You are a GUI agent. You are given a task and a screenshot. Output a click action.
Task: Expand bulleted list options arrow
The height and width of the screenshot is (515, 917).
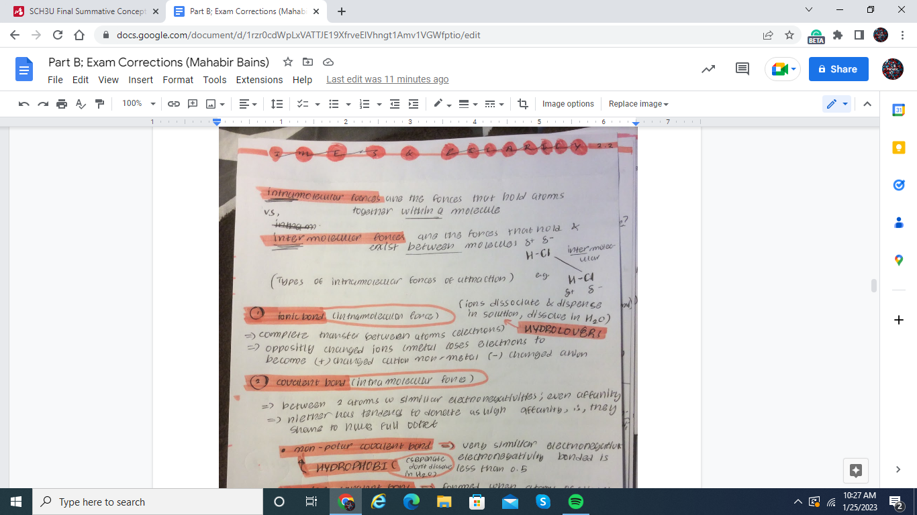tap(348, 104)
